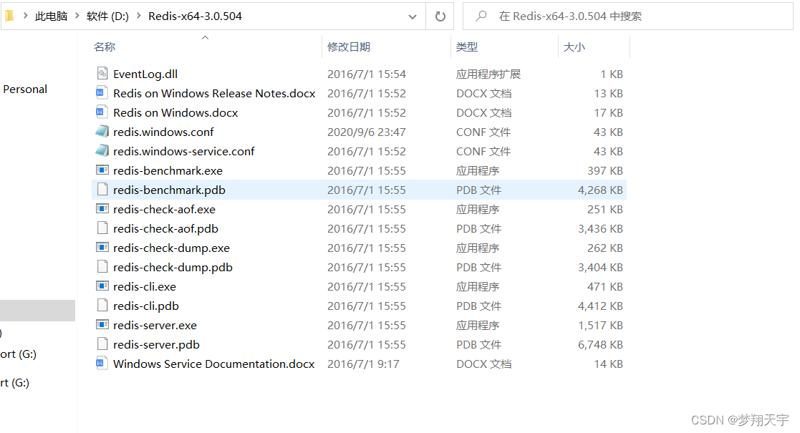Viewport: 800px width, 433px height.
Task: Open the address bar history dropdown
Action: pyautogui.click(x=413, y=17)
